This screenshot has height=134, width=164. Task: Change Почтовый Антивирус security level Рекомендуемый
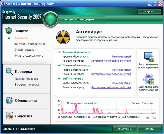pos(121,70)
